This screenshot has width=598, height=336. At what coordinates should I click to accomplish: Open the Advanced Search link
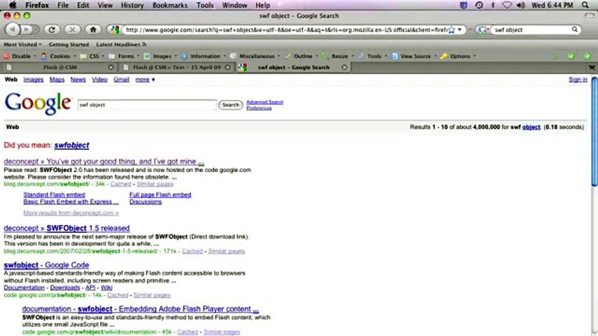point(265,102)
